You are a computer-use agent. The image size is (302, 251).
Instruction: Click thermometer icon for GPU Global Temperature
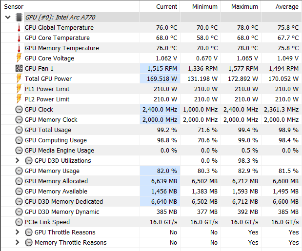coord(19,28)
